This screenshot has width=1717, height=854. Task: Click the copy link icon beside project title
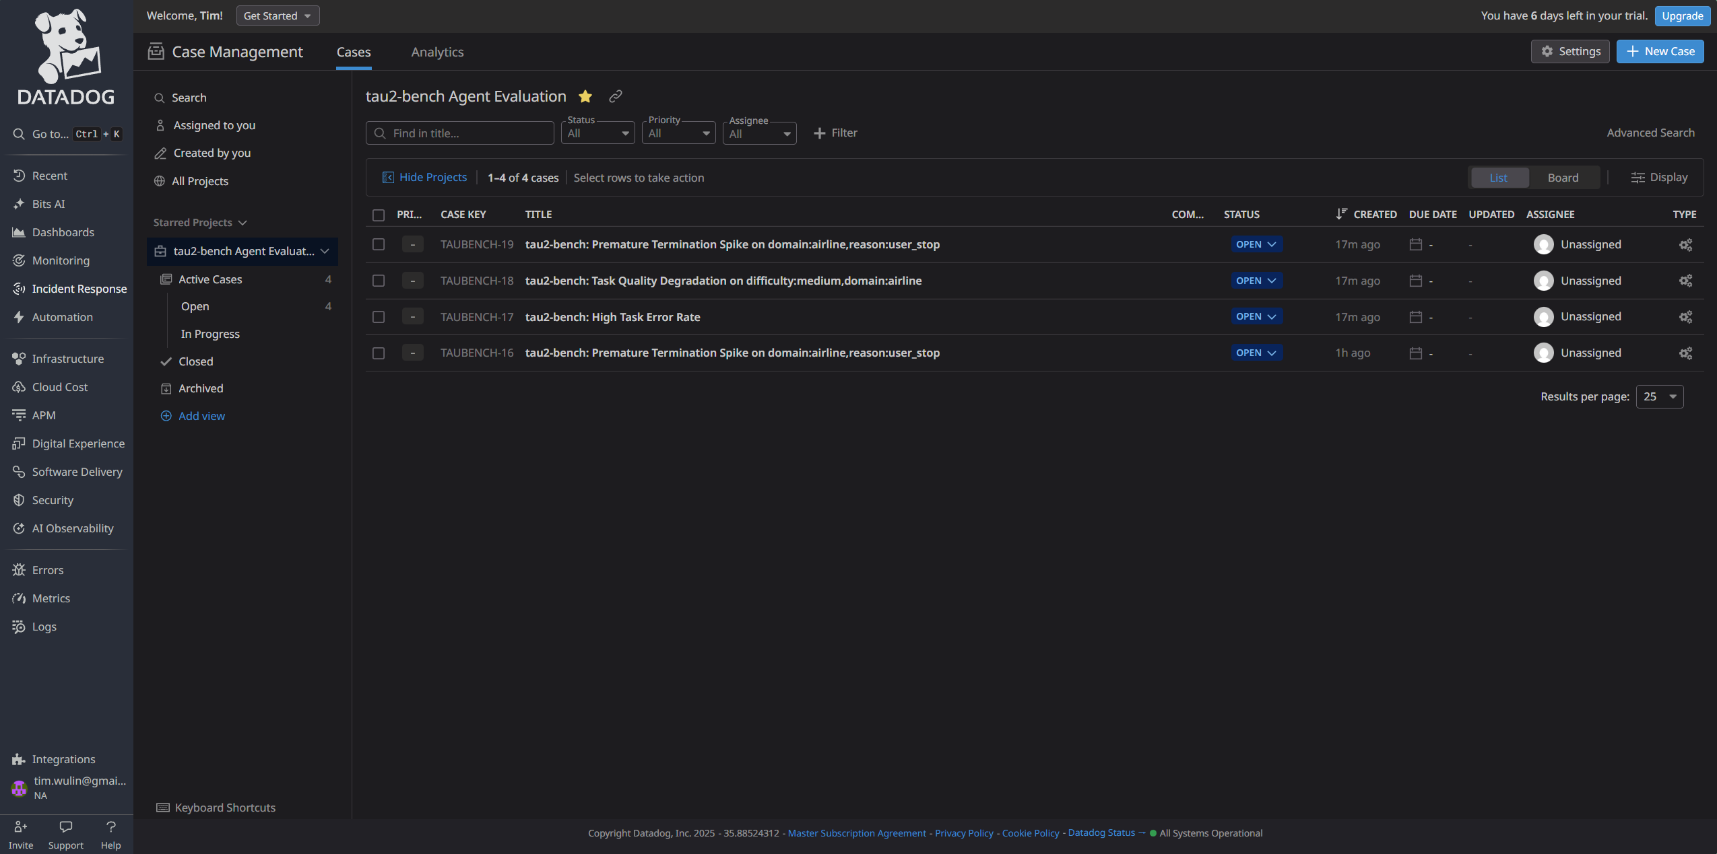[x=615, y=96]
